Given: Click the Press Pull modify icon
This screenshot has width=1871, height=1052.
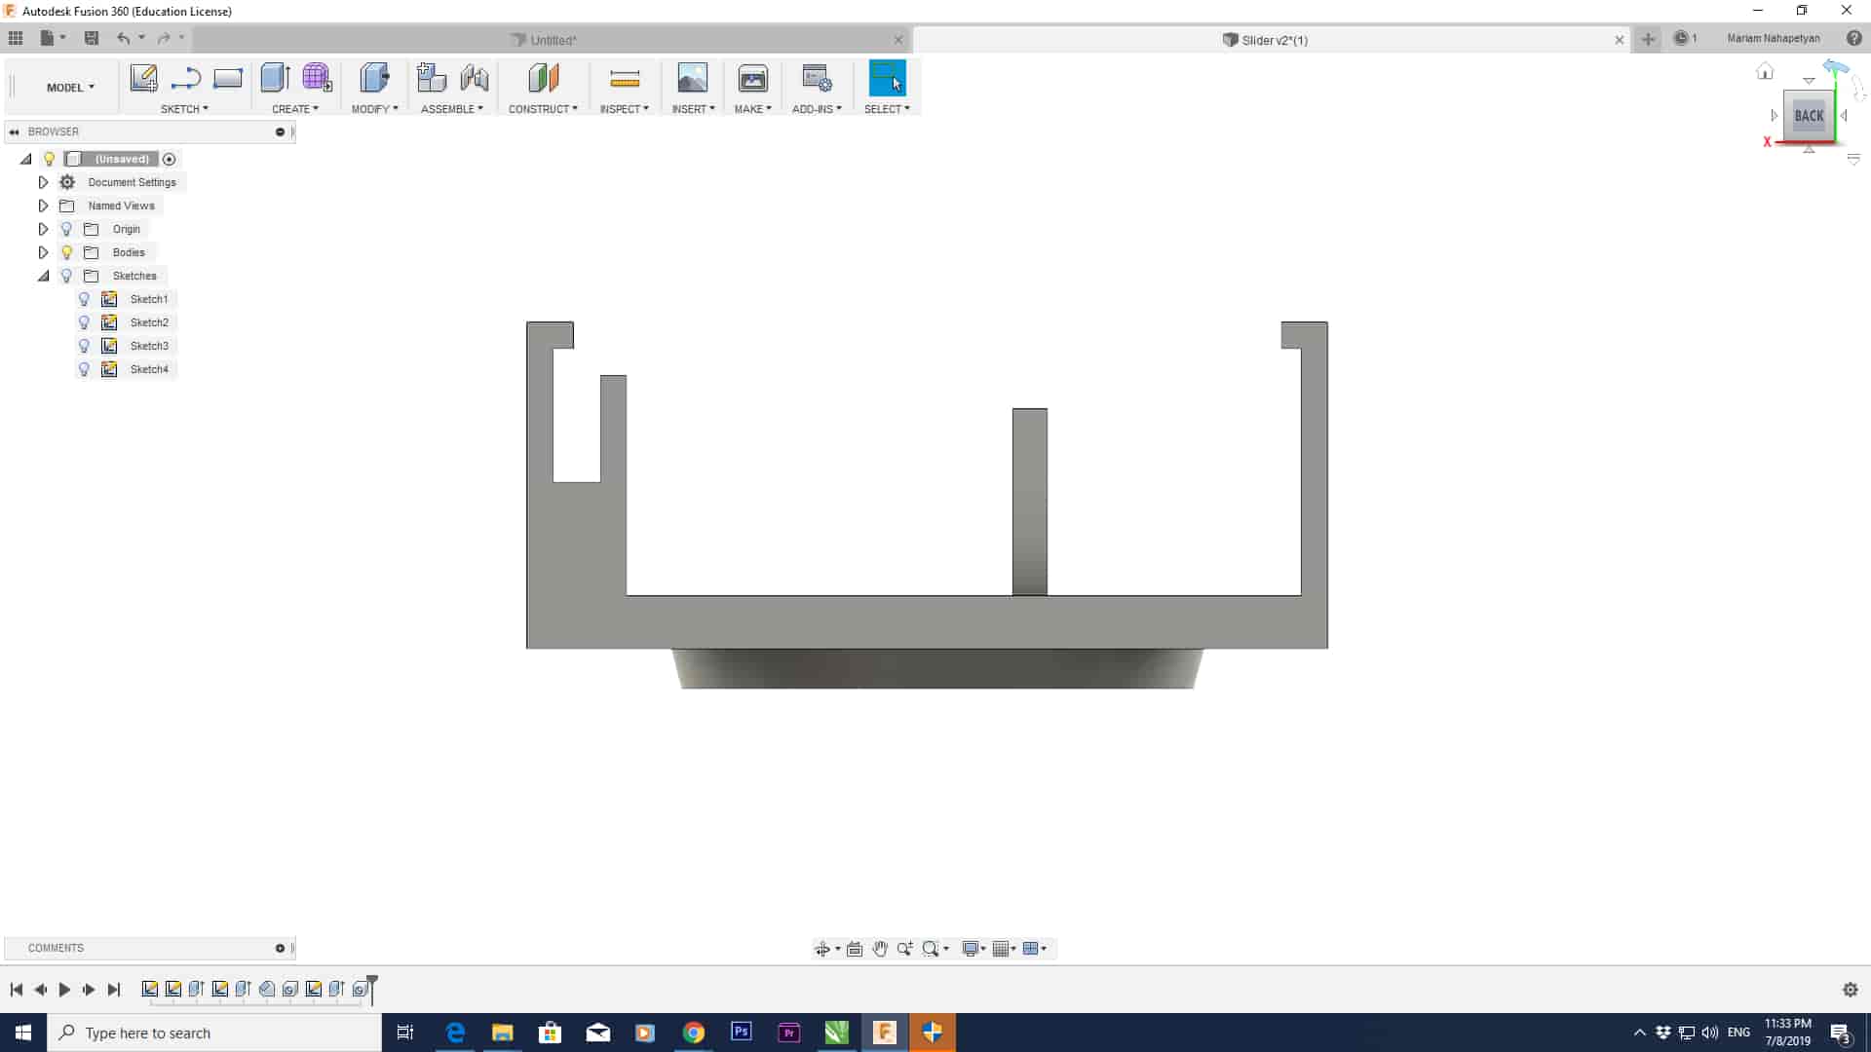Looking at the screenshot, I should pos(374,78).
